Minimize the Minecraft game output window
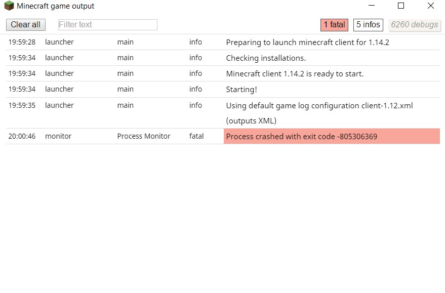The image size is (445, 293). point(371,6)
